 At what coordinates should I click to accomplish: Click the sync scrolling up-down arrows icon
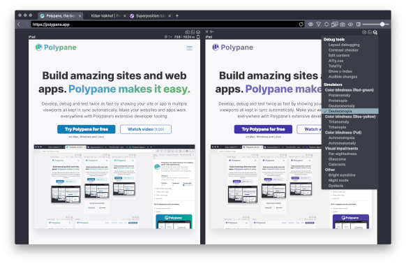(x=326, y=24)
